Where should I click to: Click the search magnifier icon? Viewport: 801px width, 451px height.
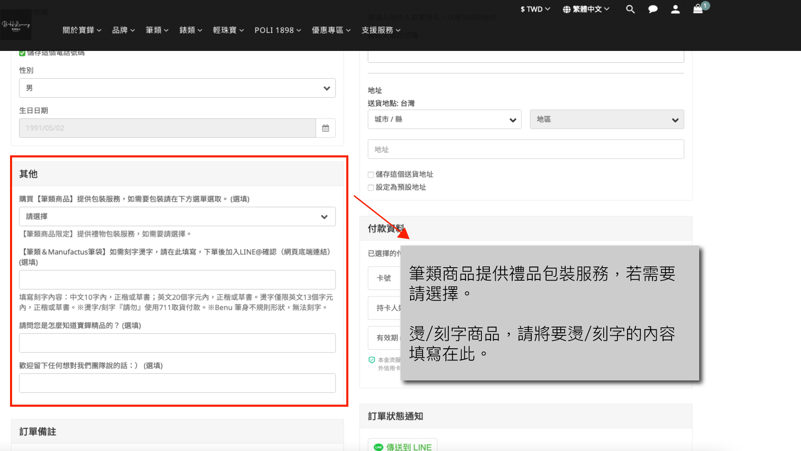tap(630, 9)
